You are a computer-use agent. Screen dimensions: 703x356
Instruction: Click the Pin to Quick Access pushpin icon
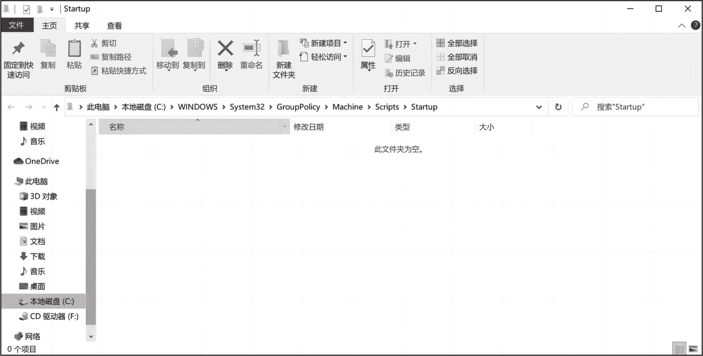(18, 48)
